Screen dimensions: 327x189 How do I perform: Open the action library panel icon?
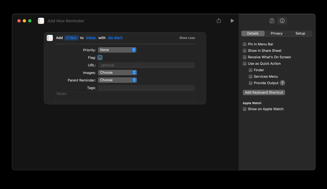pyautogui.click(x=271, y=20)
